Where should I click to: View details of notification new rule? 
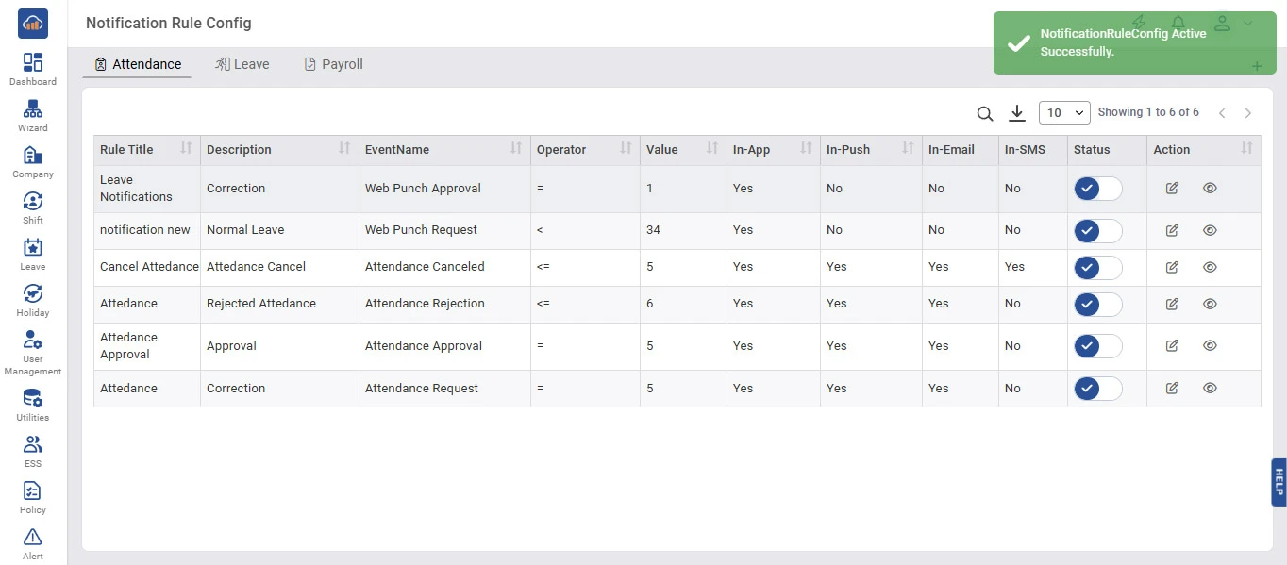1210,230
